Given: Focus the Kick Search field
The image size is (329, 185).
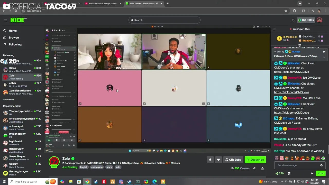Looking at the screenshot, I should [164, 20].
